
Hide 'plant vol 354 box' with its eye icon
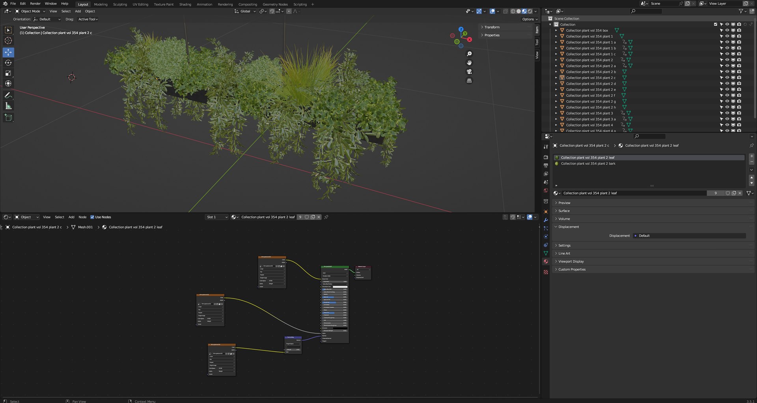(x=727, y=30)
